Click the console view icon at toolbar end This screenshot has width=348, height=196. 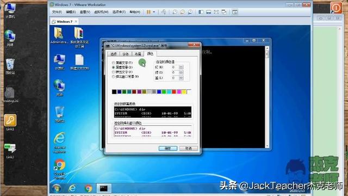pyautogui.click(x=235, y=12)
